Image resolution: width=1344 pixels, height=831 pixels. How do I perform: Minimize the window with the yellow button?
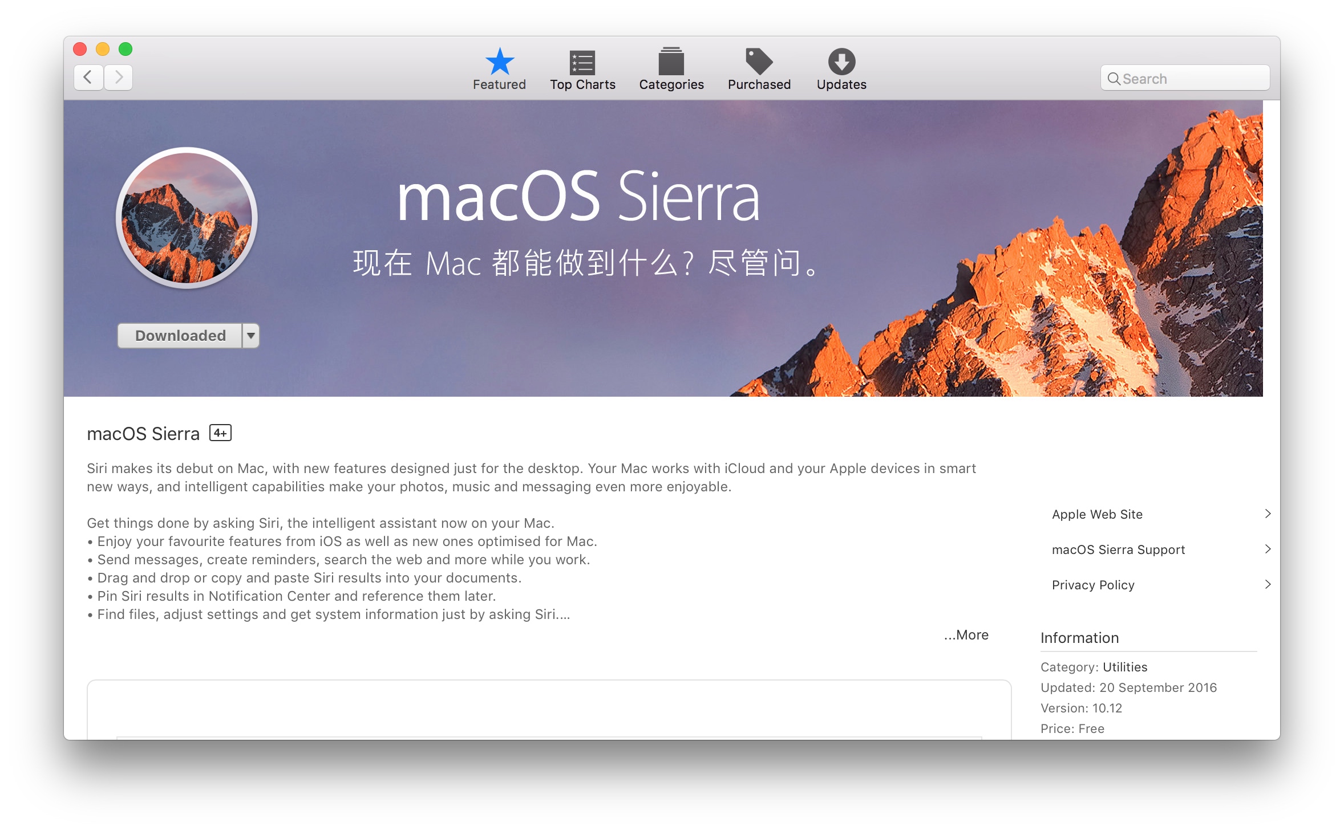(x=103, y=49)
